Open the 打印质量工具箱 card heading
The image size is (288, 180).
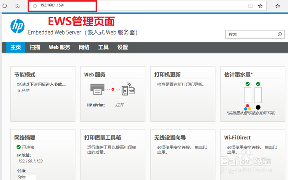pos(103,138)
